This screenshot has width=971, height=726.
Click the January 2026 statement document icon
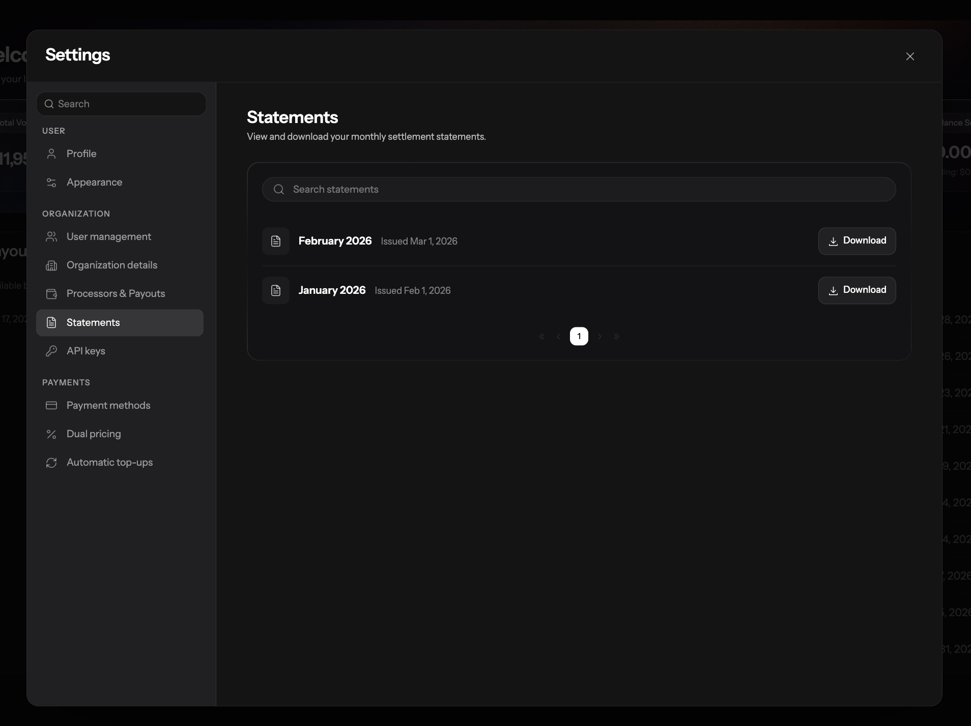coord(276,290)
